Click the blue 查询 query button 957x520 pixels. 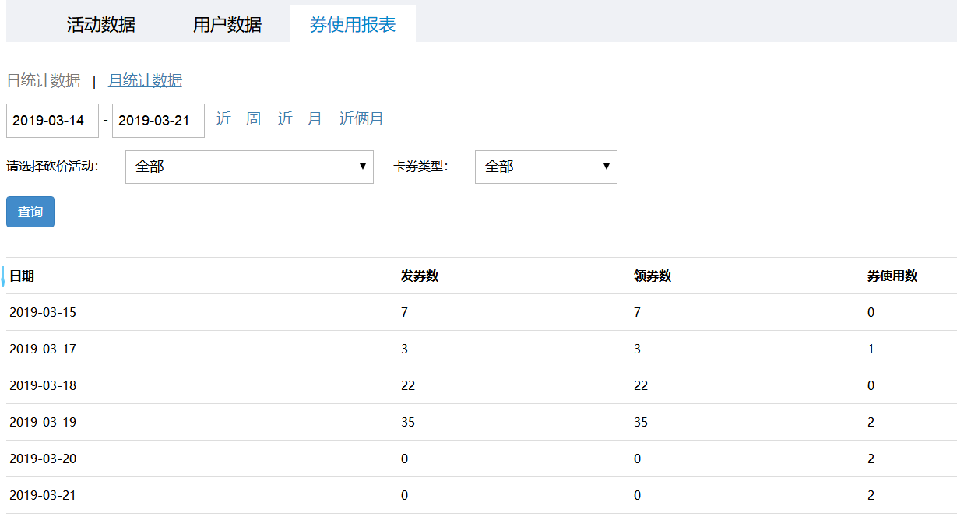[30, 211]
